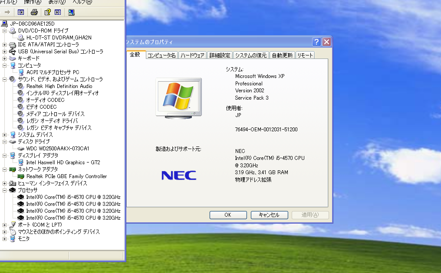Select the ディスプレイ アダプタ category icon

[13, 156]
